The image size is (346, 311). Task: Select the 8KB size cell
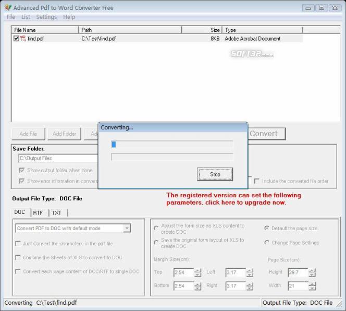coord(215,39)
